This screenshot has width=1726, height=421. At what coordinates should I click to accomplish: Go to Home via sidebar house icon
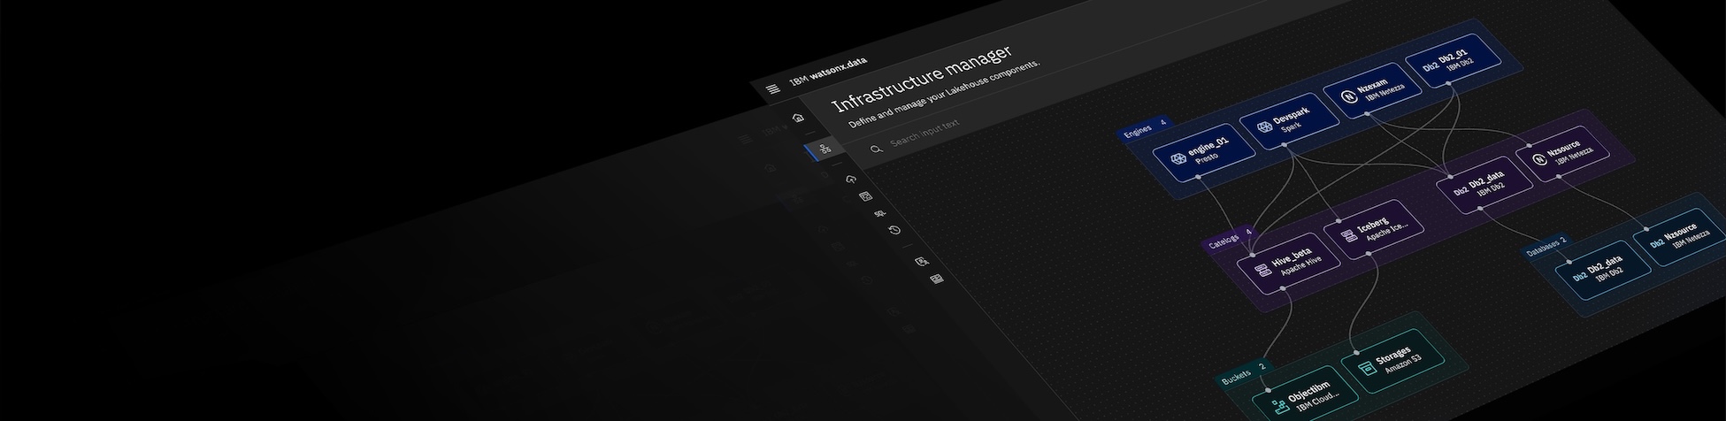click(x=799, y=117)
